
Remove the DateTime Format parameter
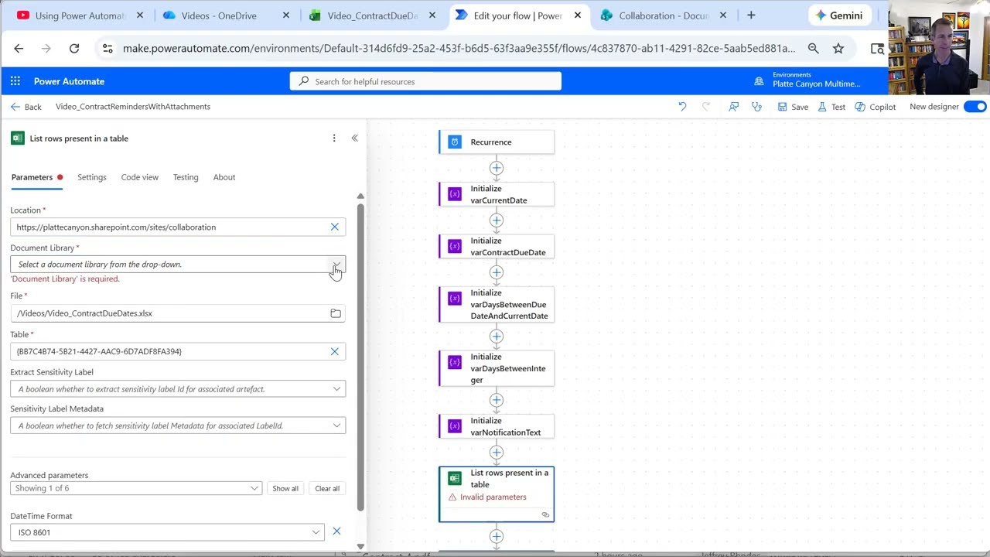336,531
